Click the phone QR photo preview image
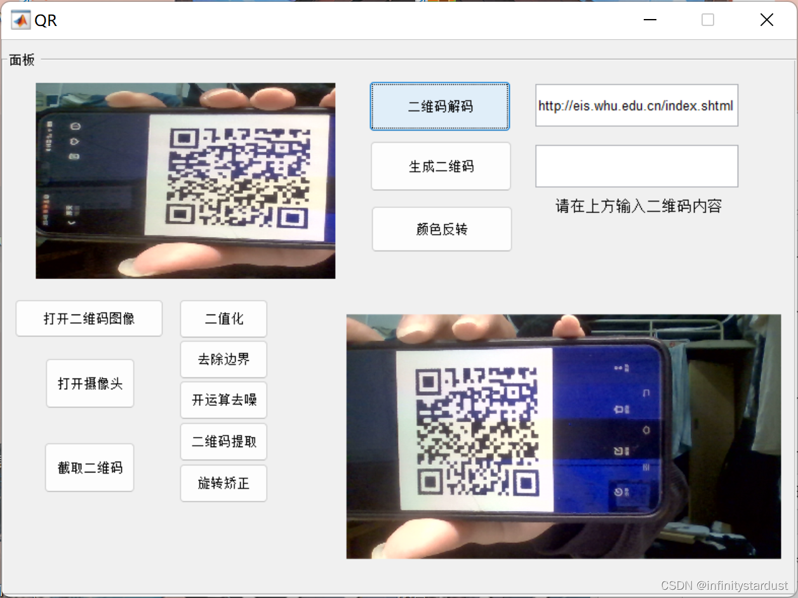This screenshot has width=798, height=598. point(185,180)
